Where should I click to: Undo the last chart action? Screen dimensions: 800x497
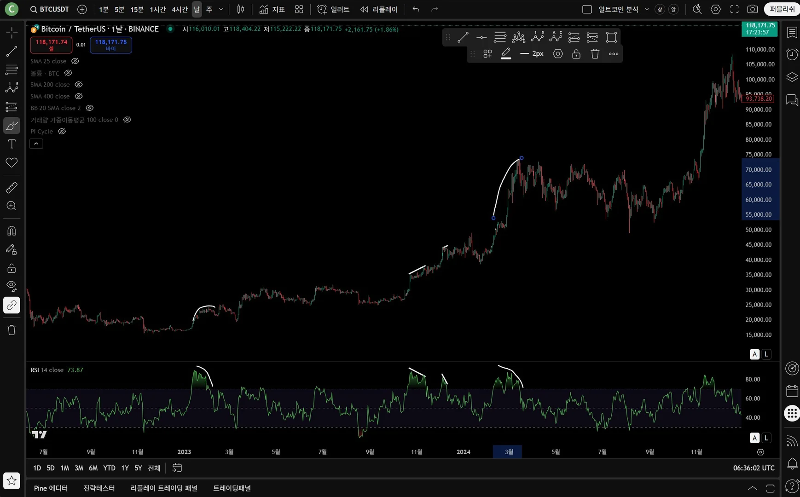[416, 9]
